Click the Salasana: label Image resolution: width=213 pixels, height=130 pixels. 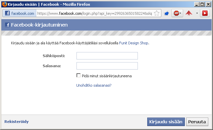click(x=52, y=66)
